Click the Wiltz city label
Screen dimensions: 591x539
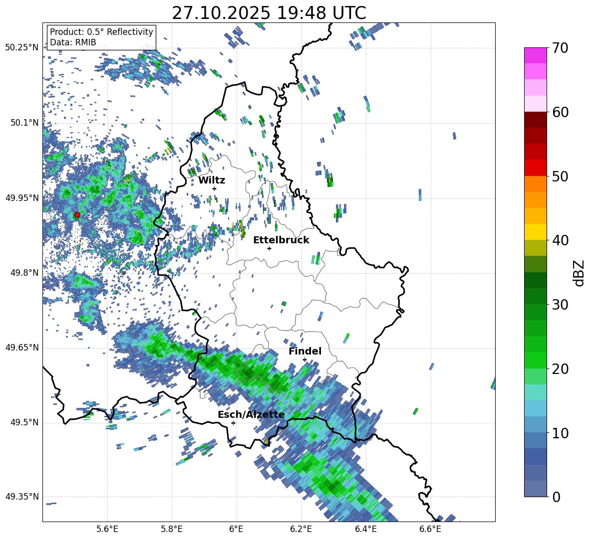[212, 180]
